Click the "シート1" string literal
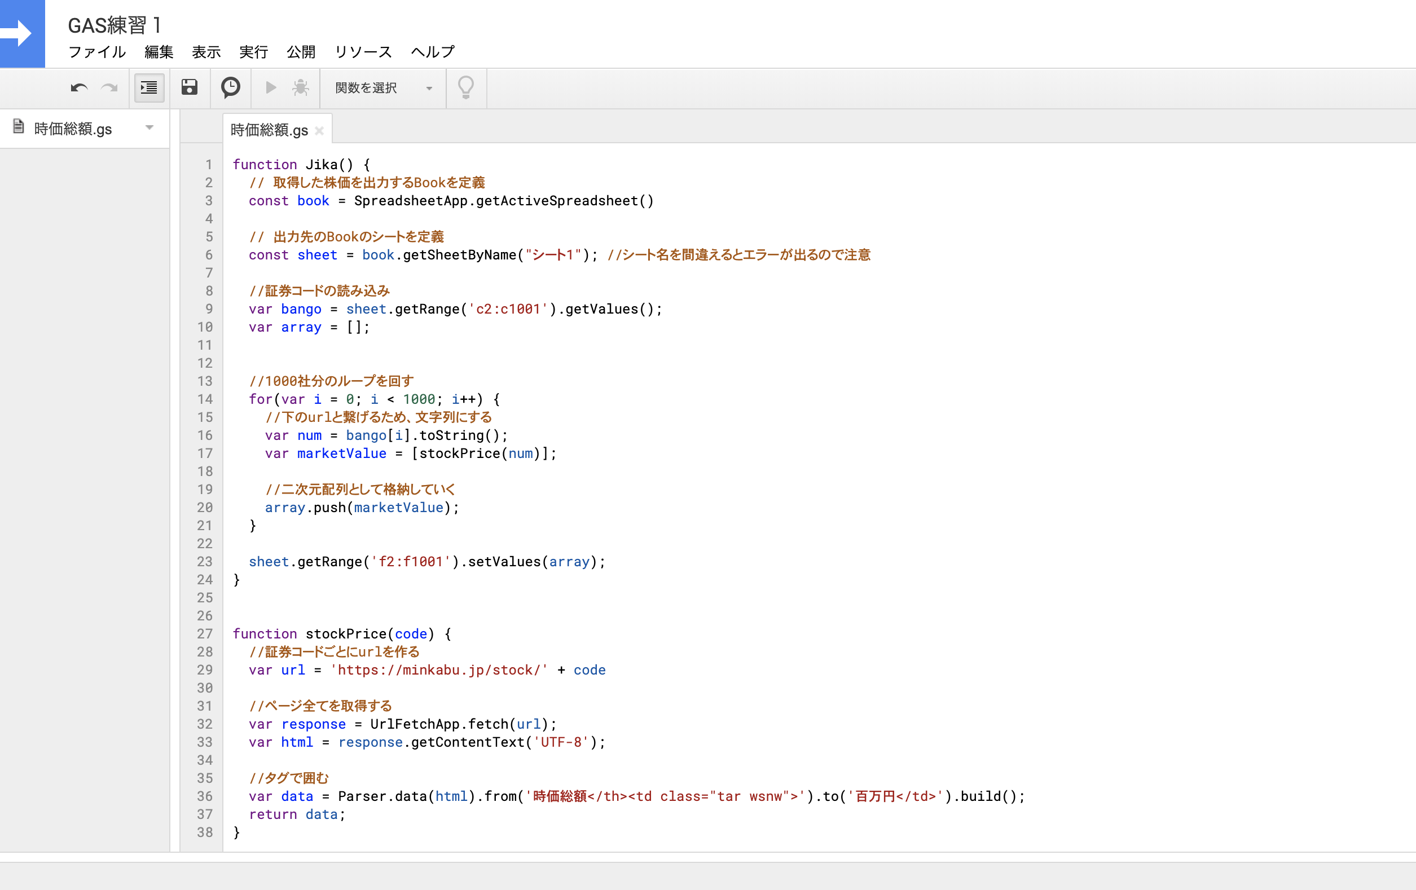This screenshot has height=890, width=1416. coord(553,255)
